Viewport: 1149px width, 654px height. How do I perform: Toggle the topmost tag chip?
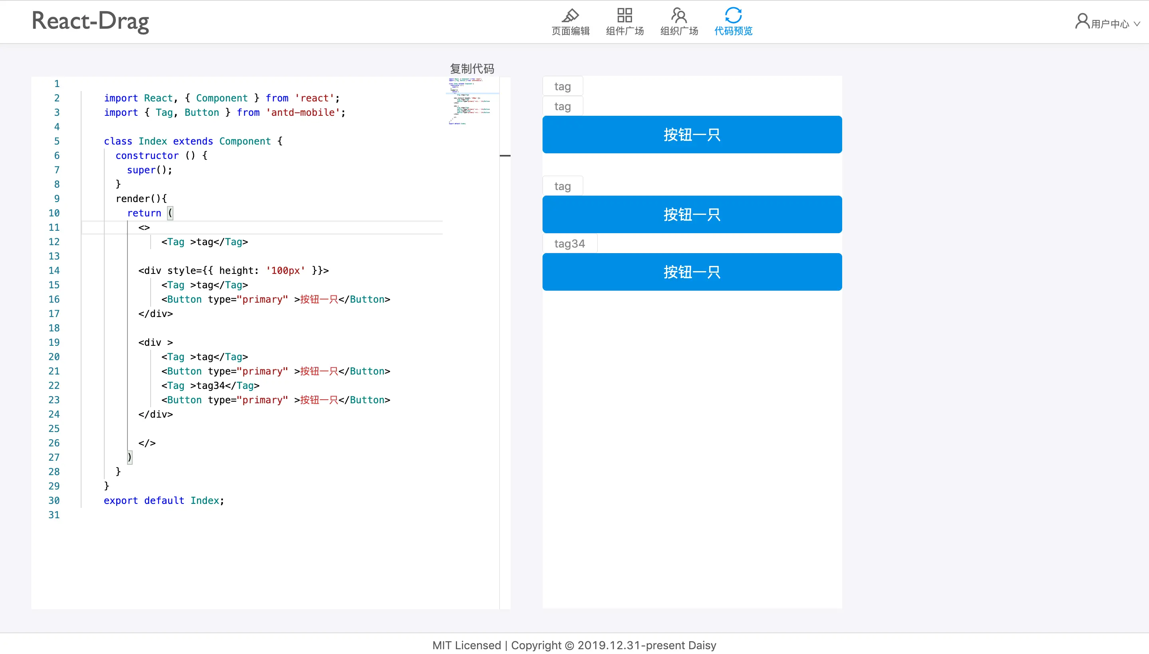click(x=562, y=86)
